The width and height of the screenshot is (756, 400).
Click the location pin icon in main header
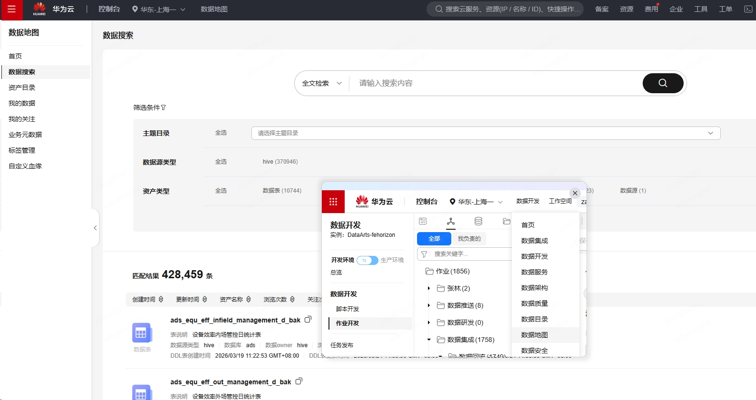pos(135,9)
